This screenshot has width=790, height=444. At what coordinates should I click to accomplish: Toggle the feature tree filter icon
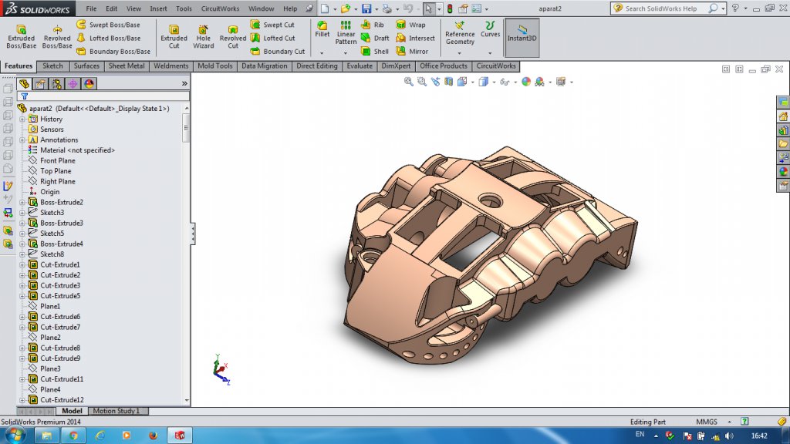[x=24, y=96]
